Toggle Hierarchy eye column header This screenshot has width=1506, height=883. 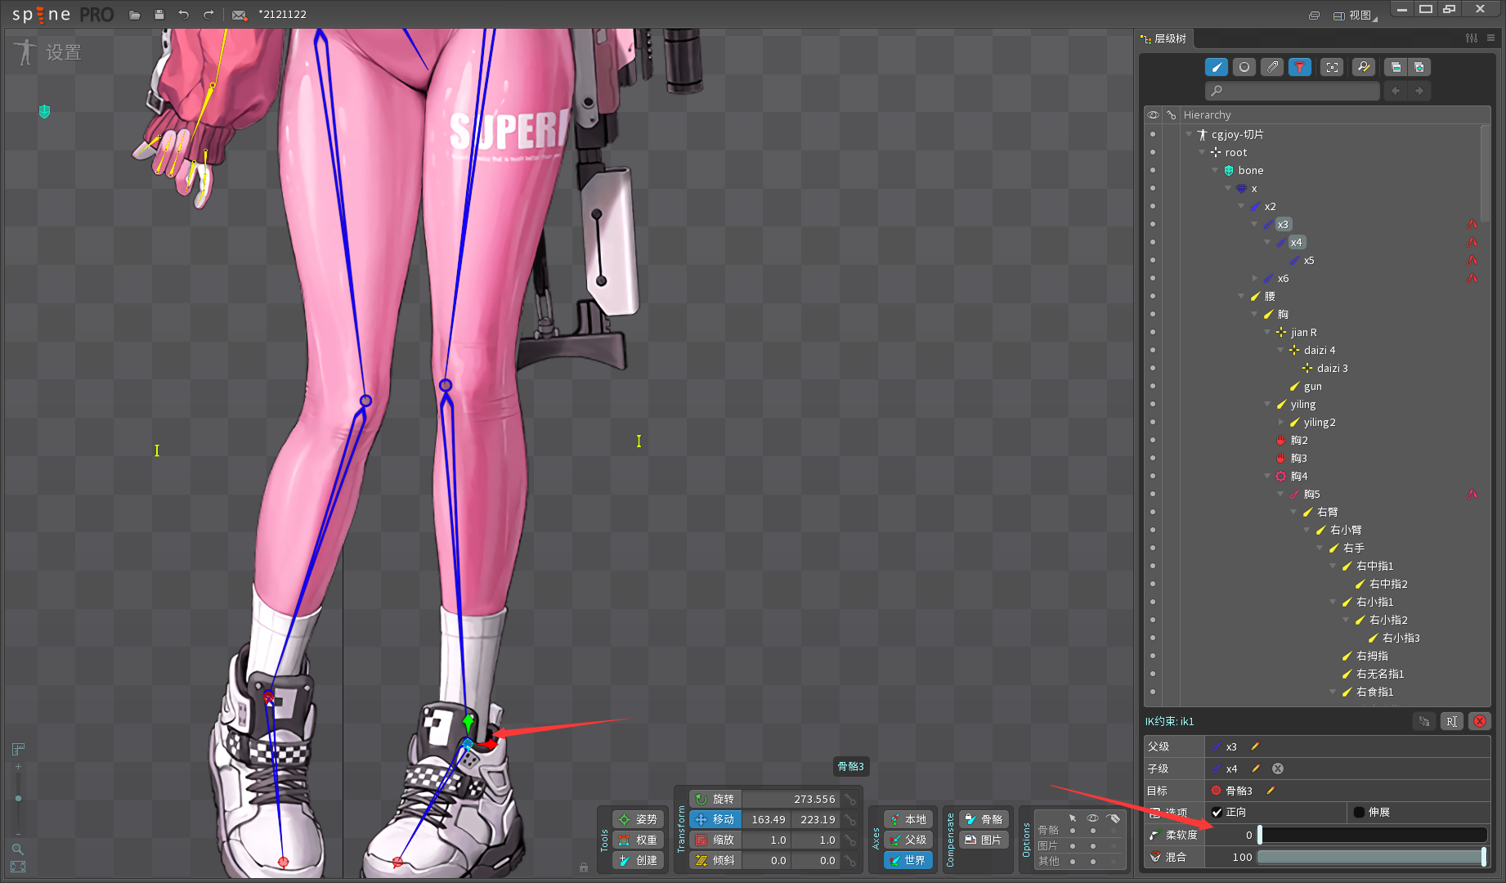(x=1153, y=114)
